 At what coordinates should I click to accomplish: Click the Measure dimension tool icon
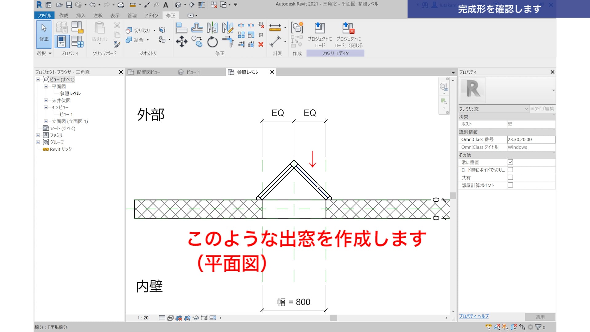pos(275,28)
